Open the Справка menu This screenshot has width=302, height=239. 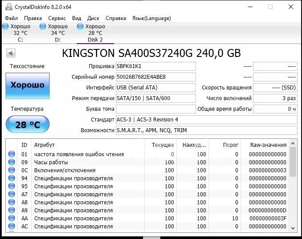116,18
